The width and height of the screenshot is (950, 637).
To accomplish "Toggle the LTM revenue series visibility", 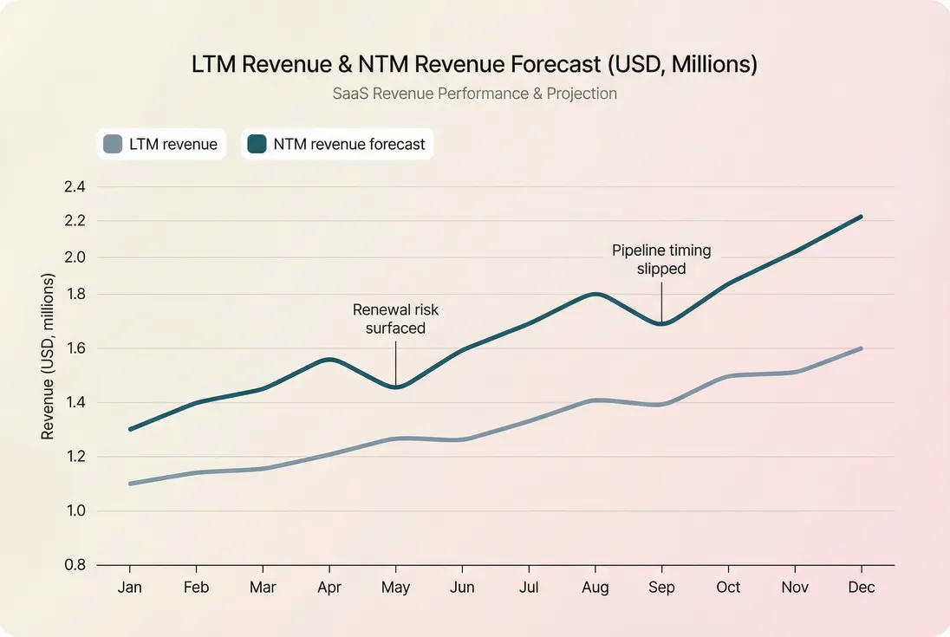I will pyautogui.click(x=161, y=144).
